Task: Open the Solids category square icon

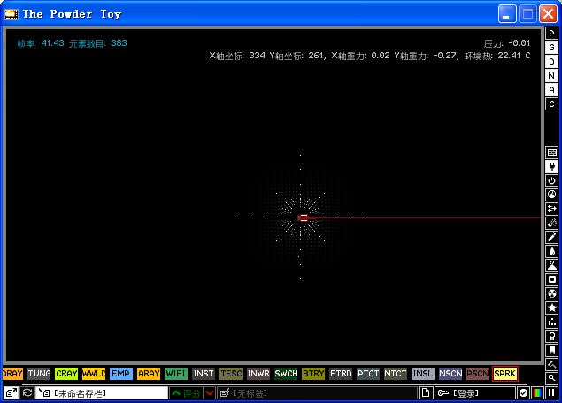Action: [552, 279]
